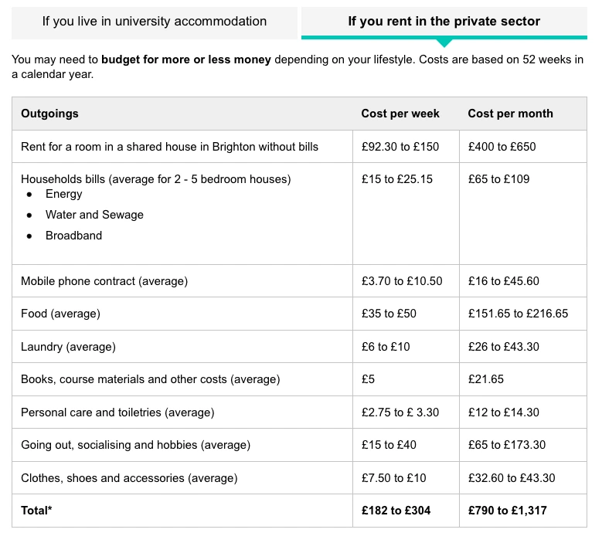The image size is (602, 543).
Task: Select the rent in private sector tab
Action: [444, 22]
